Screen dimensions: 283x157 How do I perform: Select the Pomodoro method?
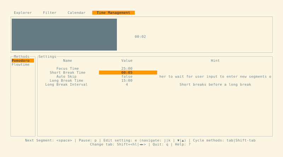click(x=21, y=61)
